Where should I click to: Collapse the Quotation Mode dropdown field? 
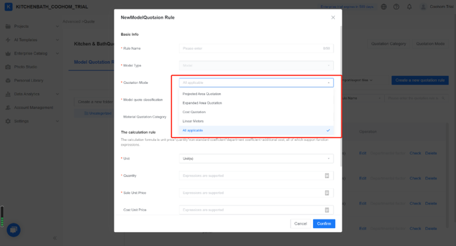[x=256, y=82]
